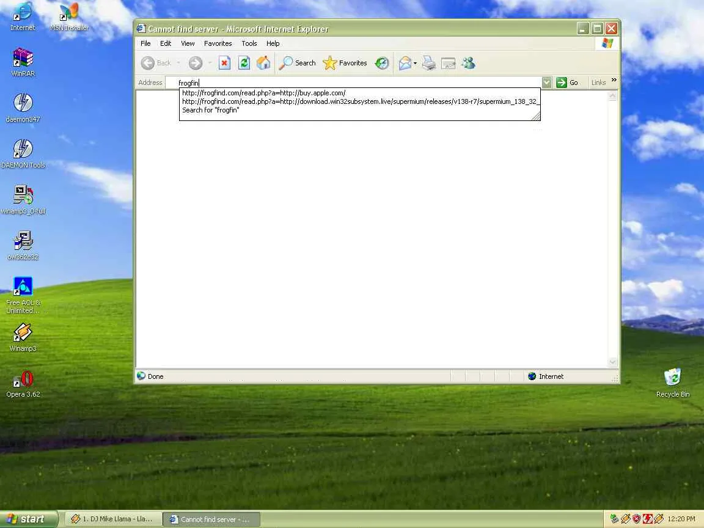Click into the Address input field
The height and width of the screenshot is (528, 704).
click(x=353, y=82)
